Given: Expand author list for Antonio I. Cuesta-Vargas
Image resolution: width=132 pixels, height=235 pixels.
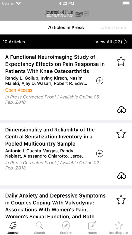Looking at the screenshot, I should (x=100, y=154).
